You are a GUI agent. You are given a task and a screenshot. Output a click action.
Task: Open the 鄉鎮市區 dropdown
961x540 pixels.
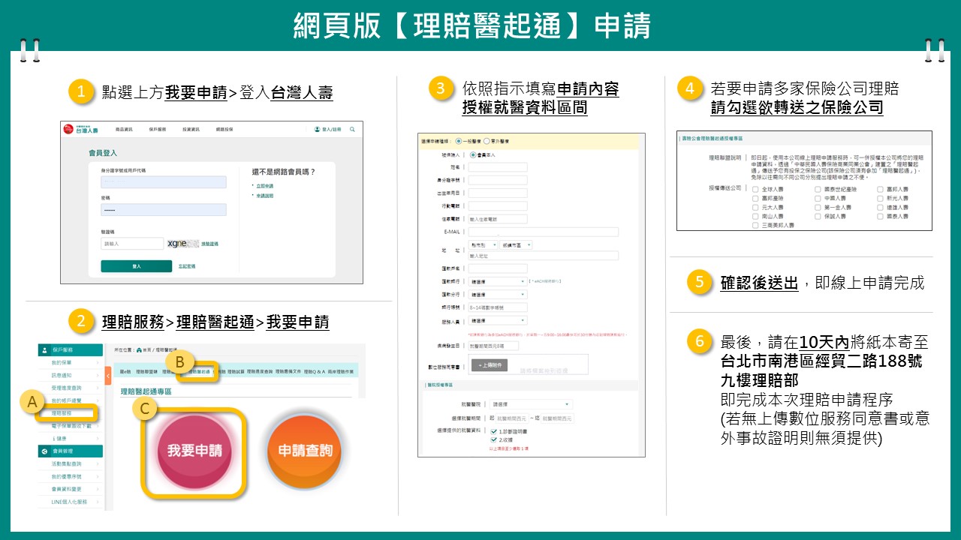click(x=516, y=245)
